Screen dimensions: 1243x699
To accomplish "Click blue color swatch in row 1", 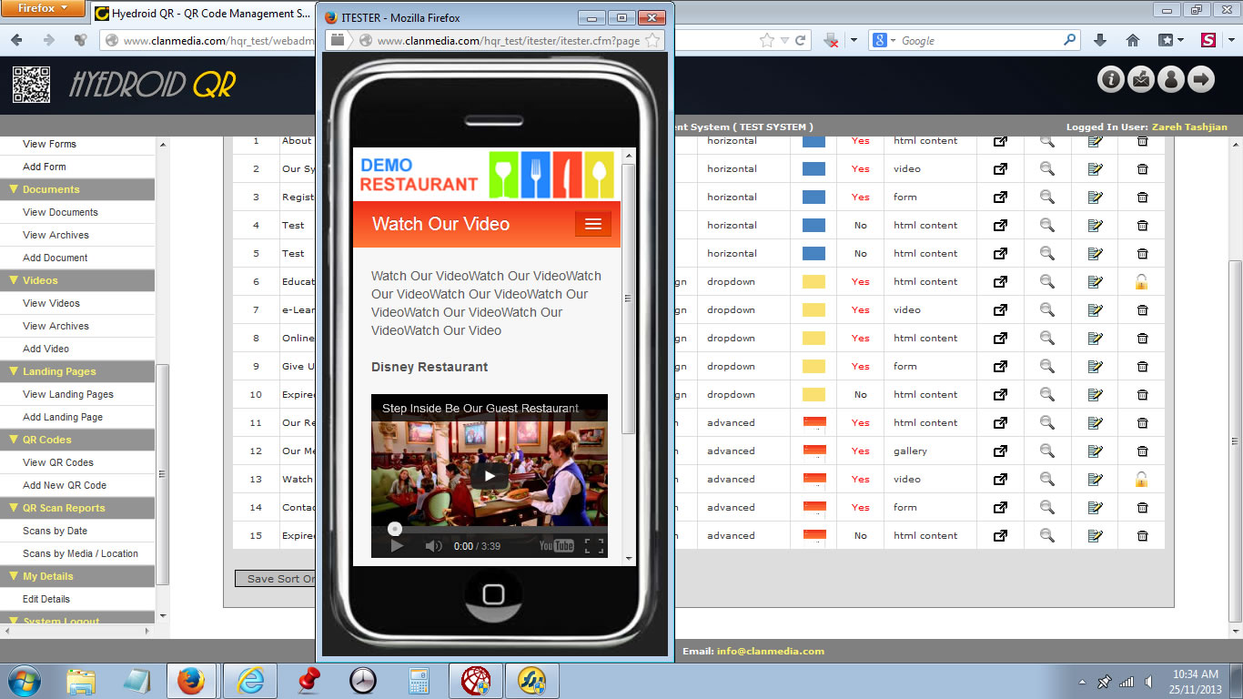I will pyautogui.click(x=814, y=141).
